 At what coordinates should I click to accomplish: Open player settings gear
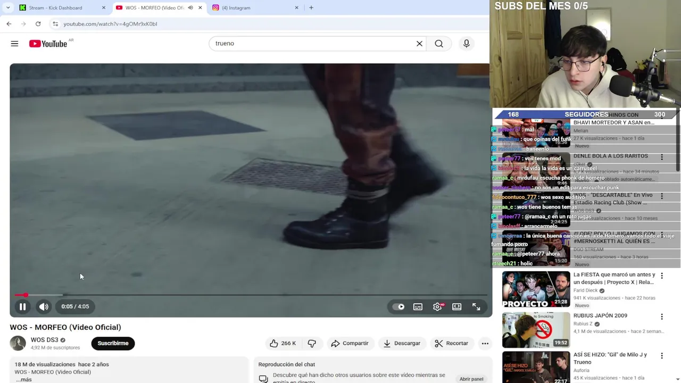(x=437, y=306)
